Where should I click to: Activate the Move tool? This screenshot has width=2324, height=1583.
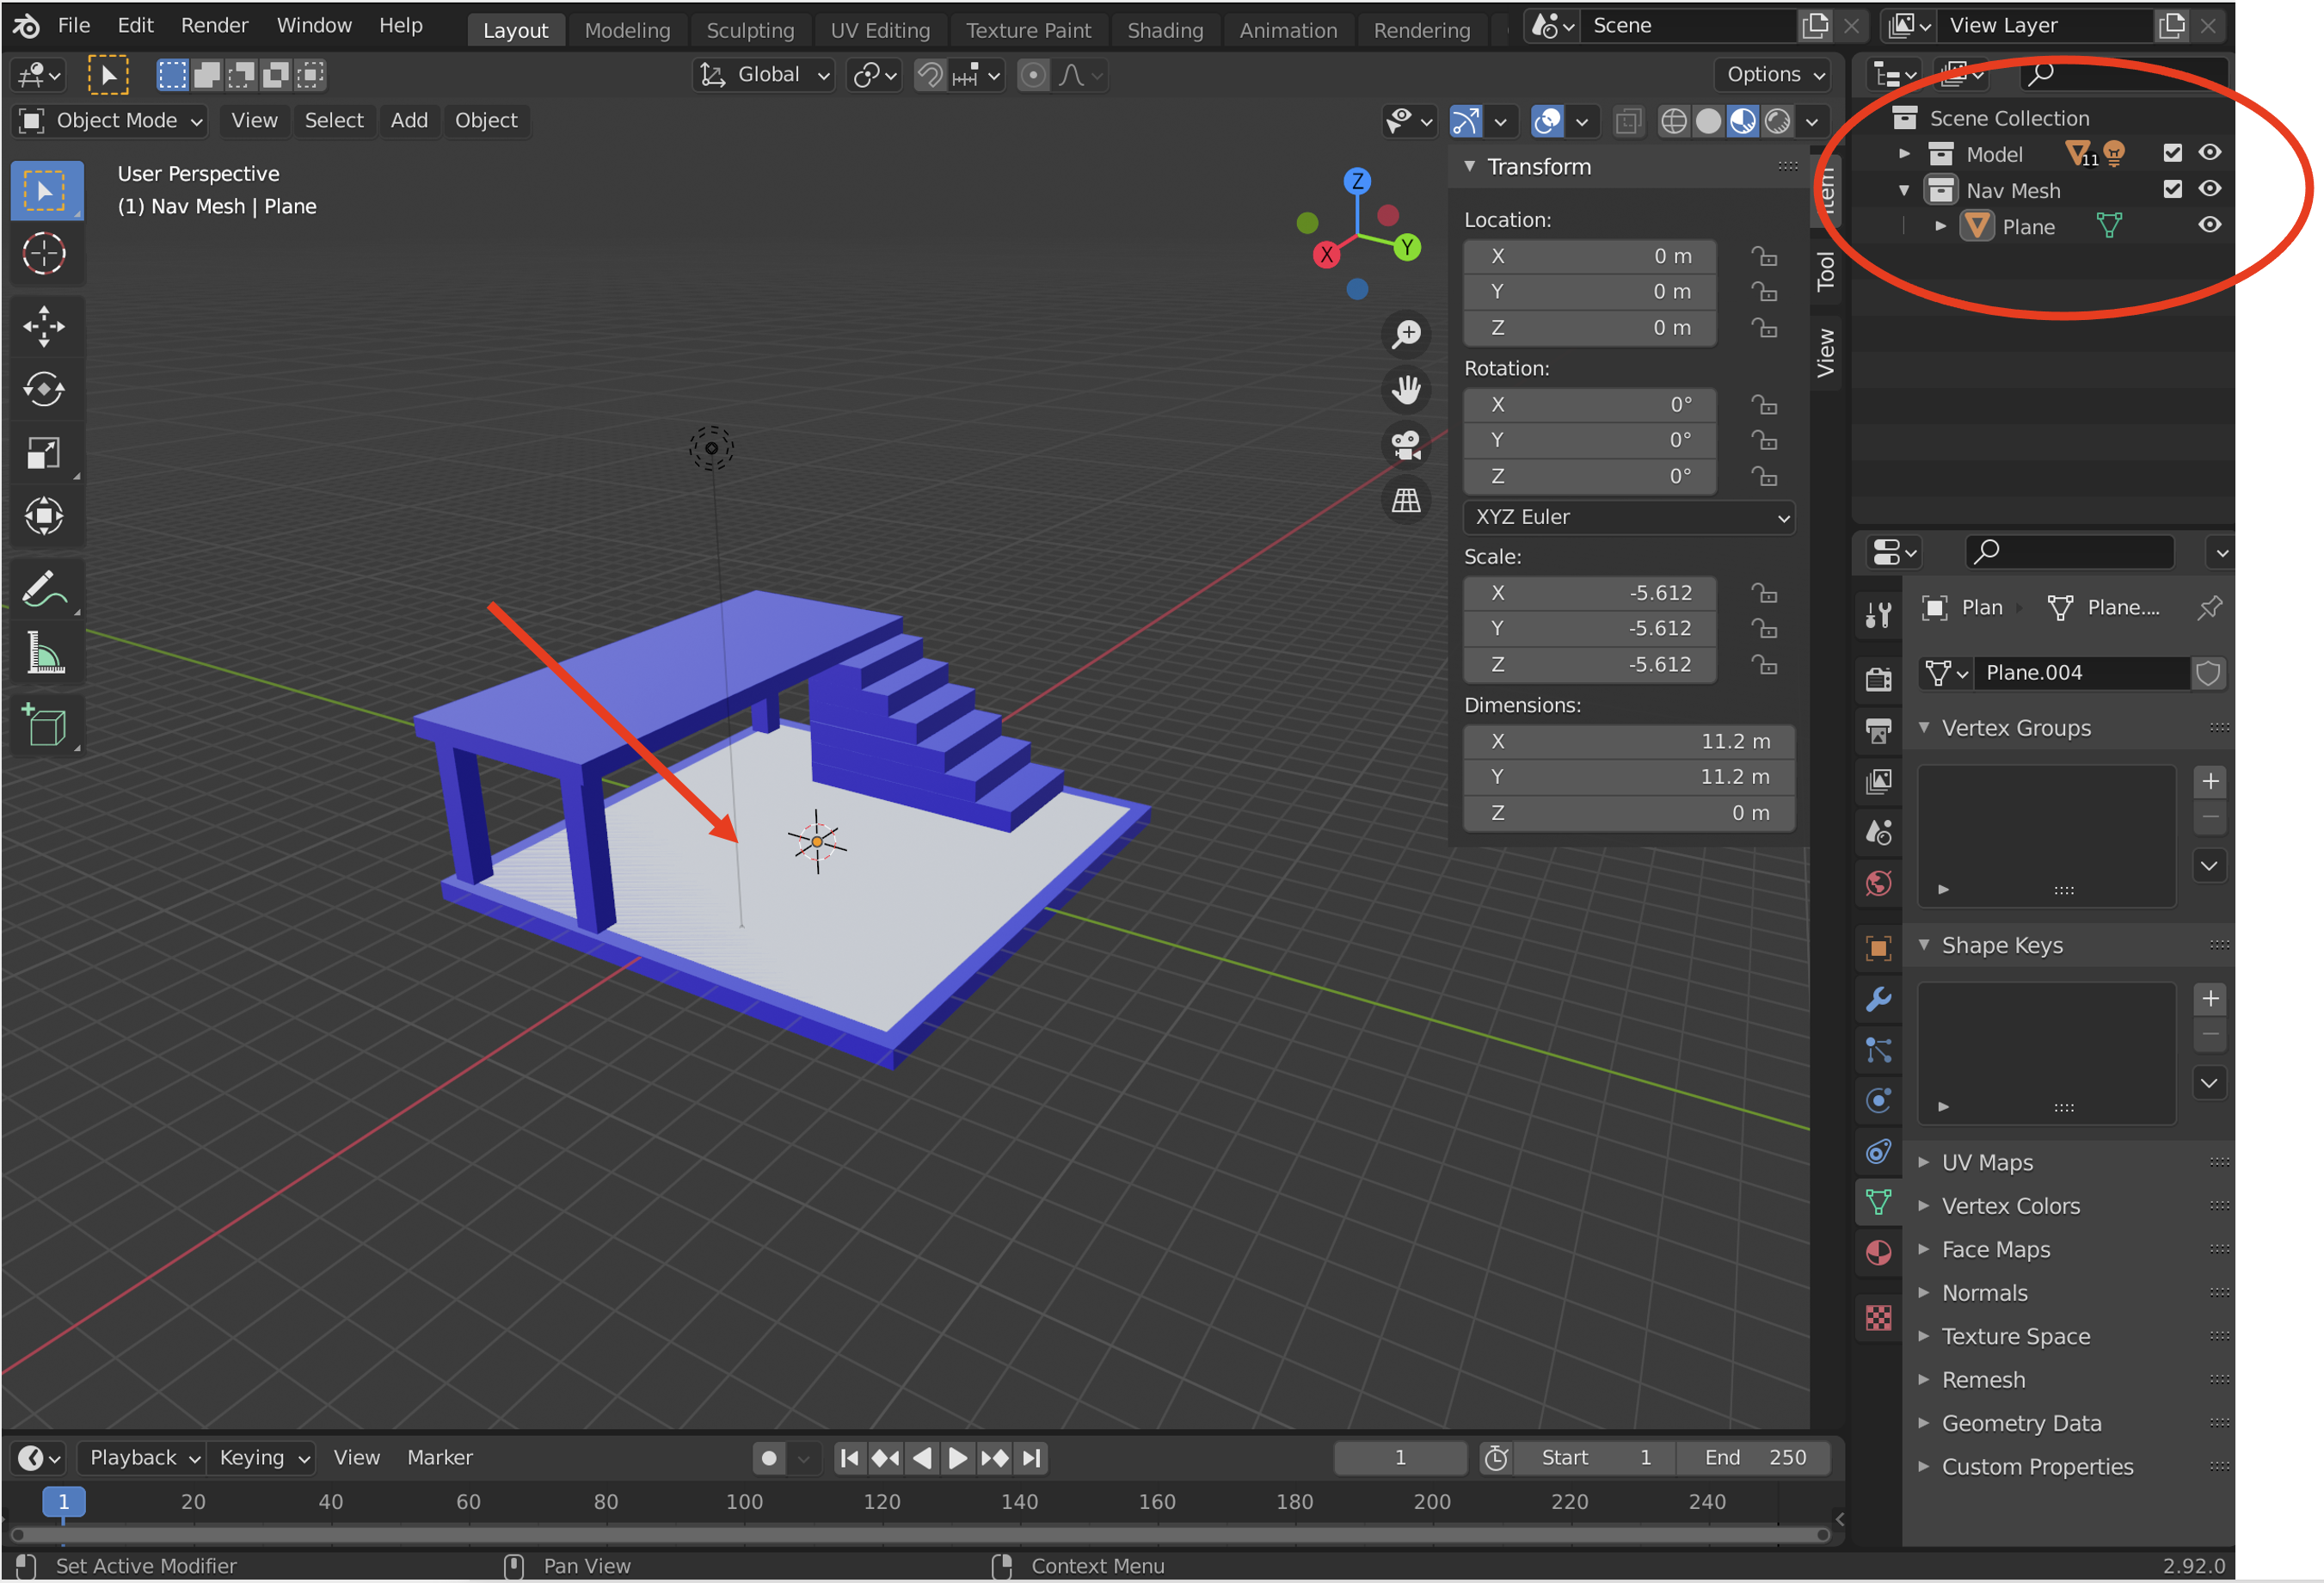point(44,326)
